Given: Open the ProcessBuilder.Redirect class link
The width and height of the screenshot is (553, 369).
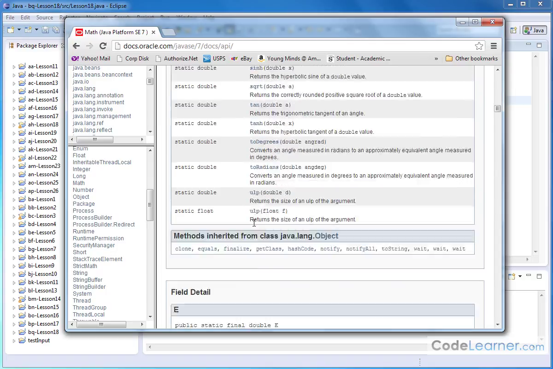Looking at the screenshot, I should [x=104, y=225].
